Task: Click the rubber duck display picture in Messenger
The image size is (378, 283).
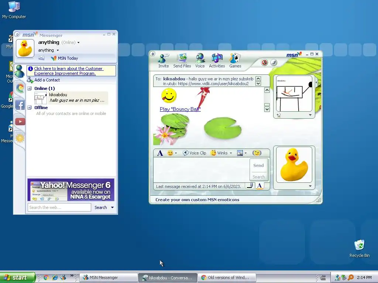Action: [25, 48]
